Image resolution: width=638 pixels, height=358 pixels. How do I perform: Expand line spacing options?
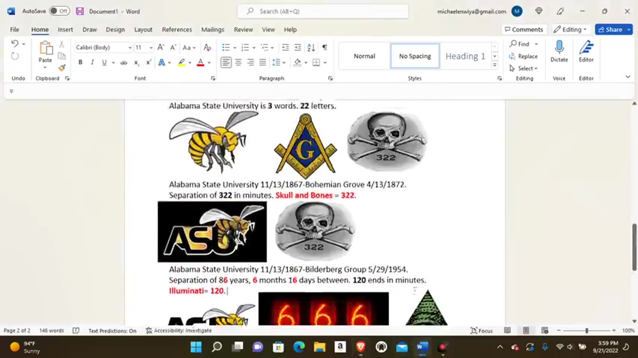click(x=283, y=62)
